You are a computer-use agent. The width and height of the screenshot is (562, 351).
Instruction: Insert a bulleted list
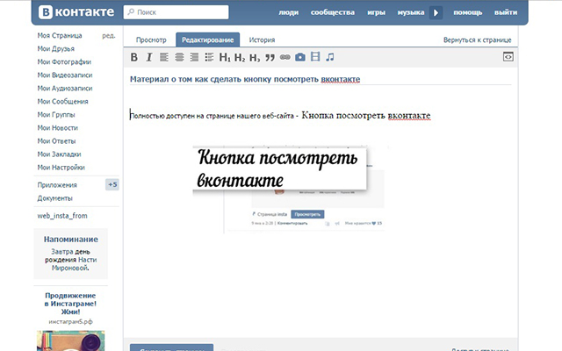pos(209,57)
